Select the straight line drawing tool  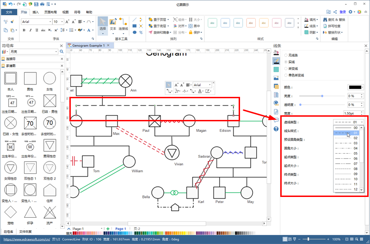(135, 19)
